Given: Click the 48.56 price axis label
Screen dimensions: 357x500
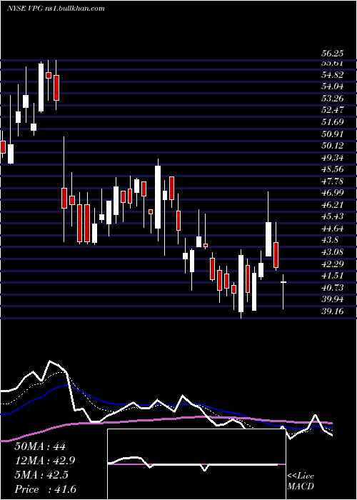Looking at the screenshot, I should click(333, 169).
